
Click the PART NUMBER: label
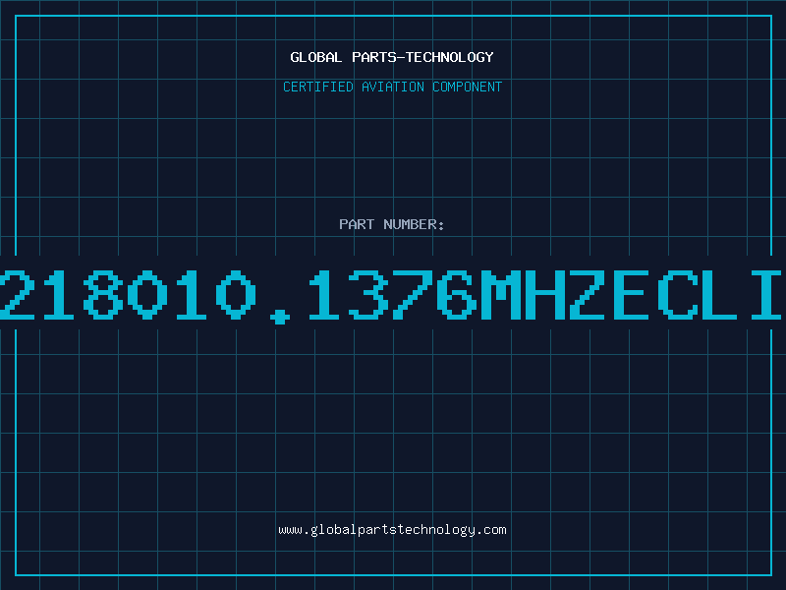[392, 224]
